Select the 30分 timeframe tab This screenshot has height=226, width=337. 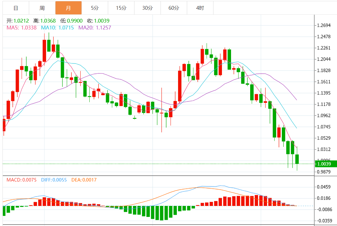click(147, 8)
